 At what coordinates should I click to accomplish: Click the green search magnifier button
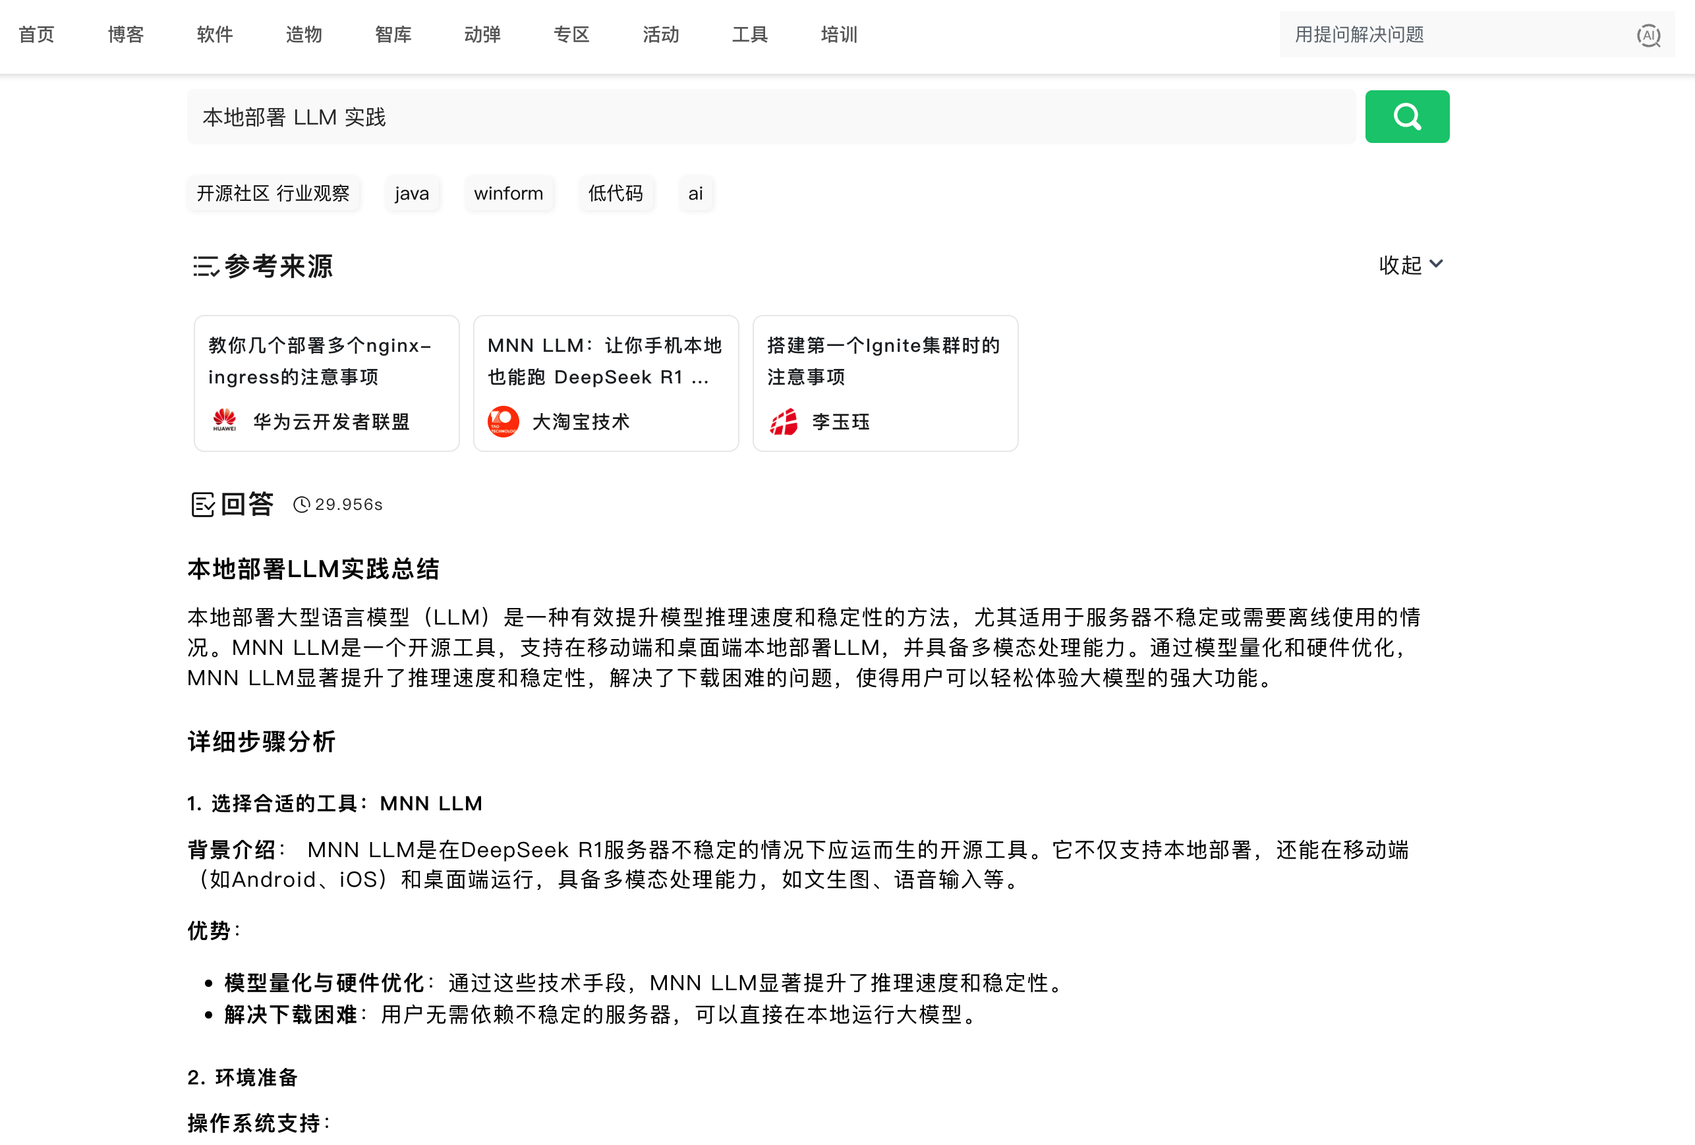(1406, 117)
